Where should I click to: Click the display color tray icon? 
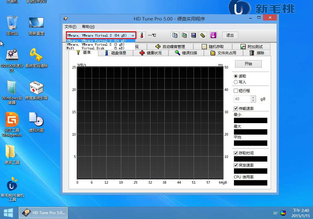point(283,213)
